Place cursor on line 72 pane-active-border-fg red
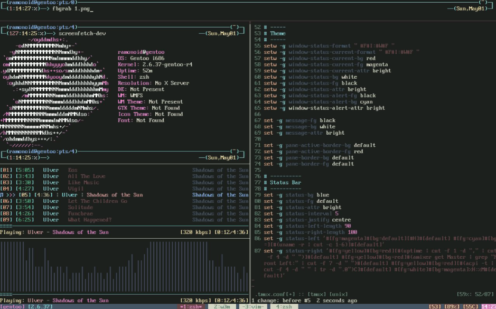The width and height of the screenshot is (496, 309). [313, 152]
